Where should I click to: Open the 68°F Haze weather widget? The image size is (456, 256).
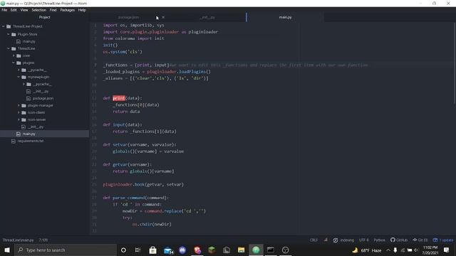click(366, 250)
